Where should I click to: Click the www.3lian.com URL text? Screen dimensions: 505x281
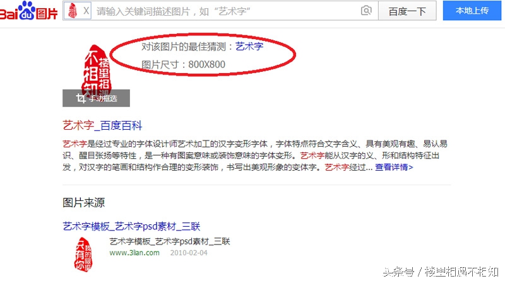point(134,253)
